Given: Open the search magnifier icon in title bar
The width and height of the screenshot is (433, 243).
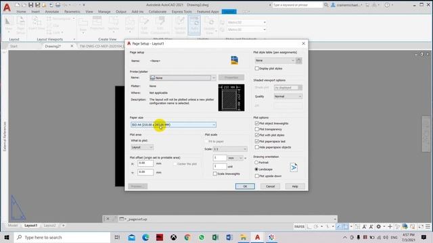Looking at the screenshot, I should pyautogui.click(x=326, y=5).
